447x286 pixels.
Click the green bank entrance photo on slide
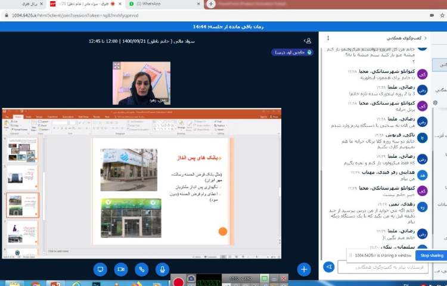point(131,218)
